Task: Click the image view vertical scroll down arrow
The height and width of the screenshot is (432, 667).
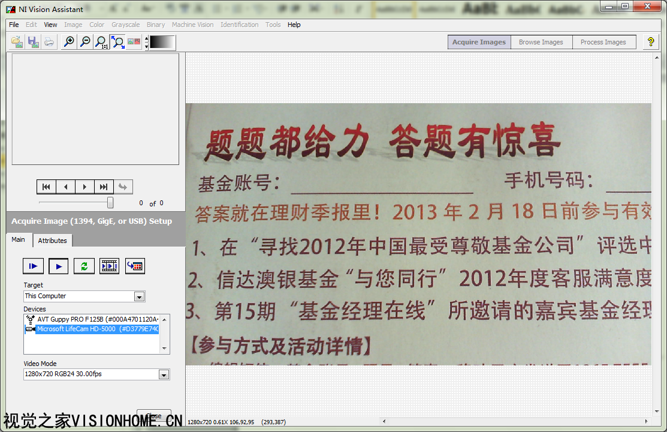Action: point(657,412)
